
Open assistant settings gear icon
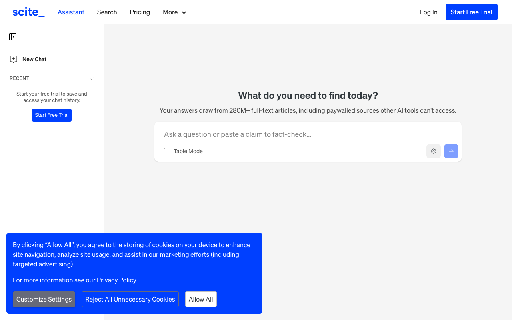coord(433,151)
